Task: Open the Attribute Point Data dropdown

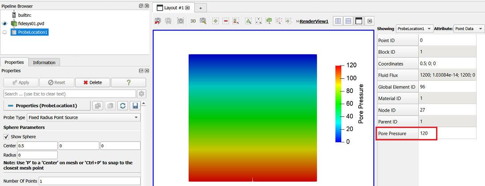Action: point(469,29)
